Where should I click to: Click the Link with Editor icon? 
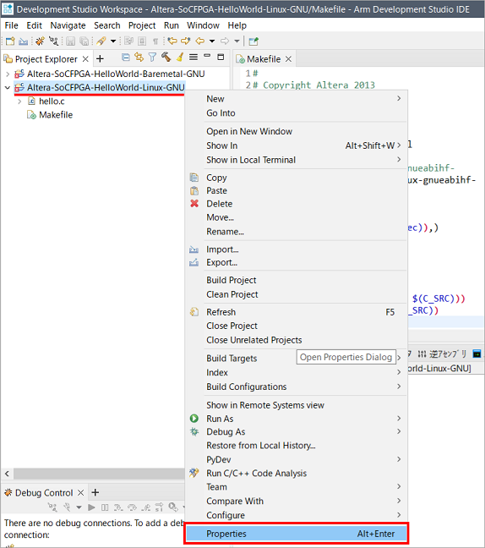click(139, 58)
